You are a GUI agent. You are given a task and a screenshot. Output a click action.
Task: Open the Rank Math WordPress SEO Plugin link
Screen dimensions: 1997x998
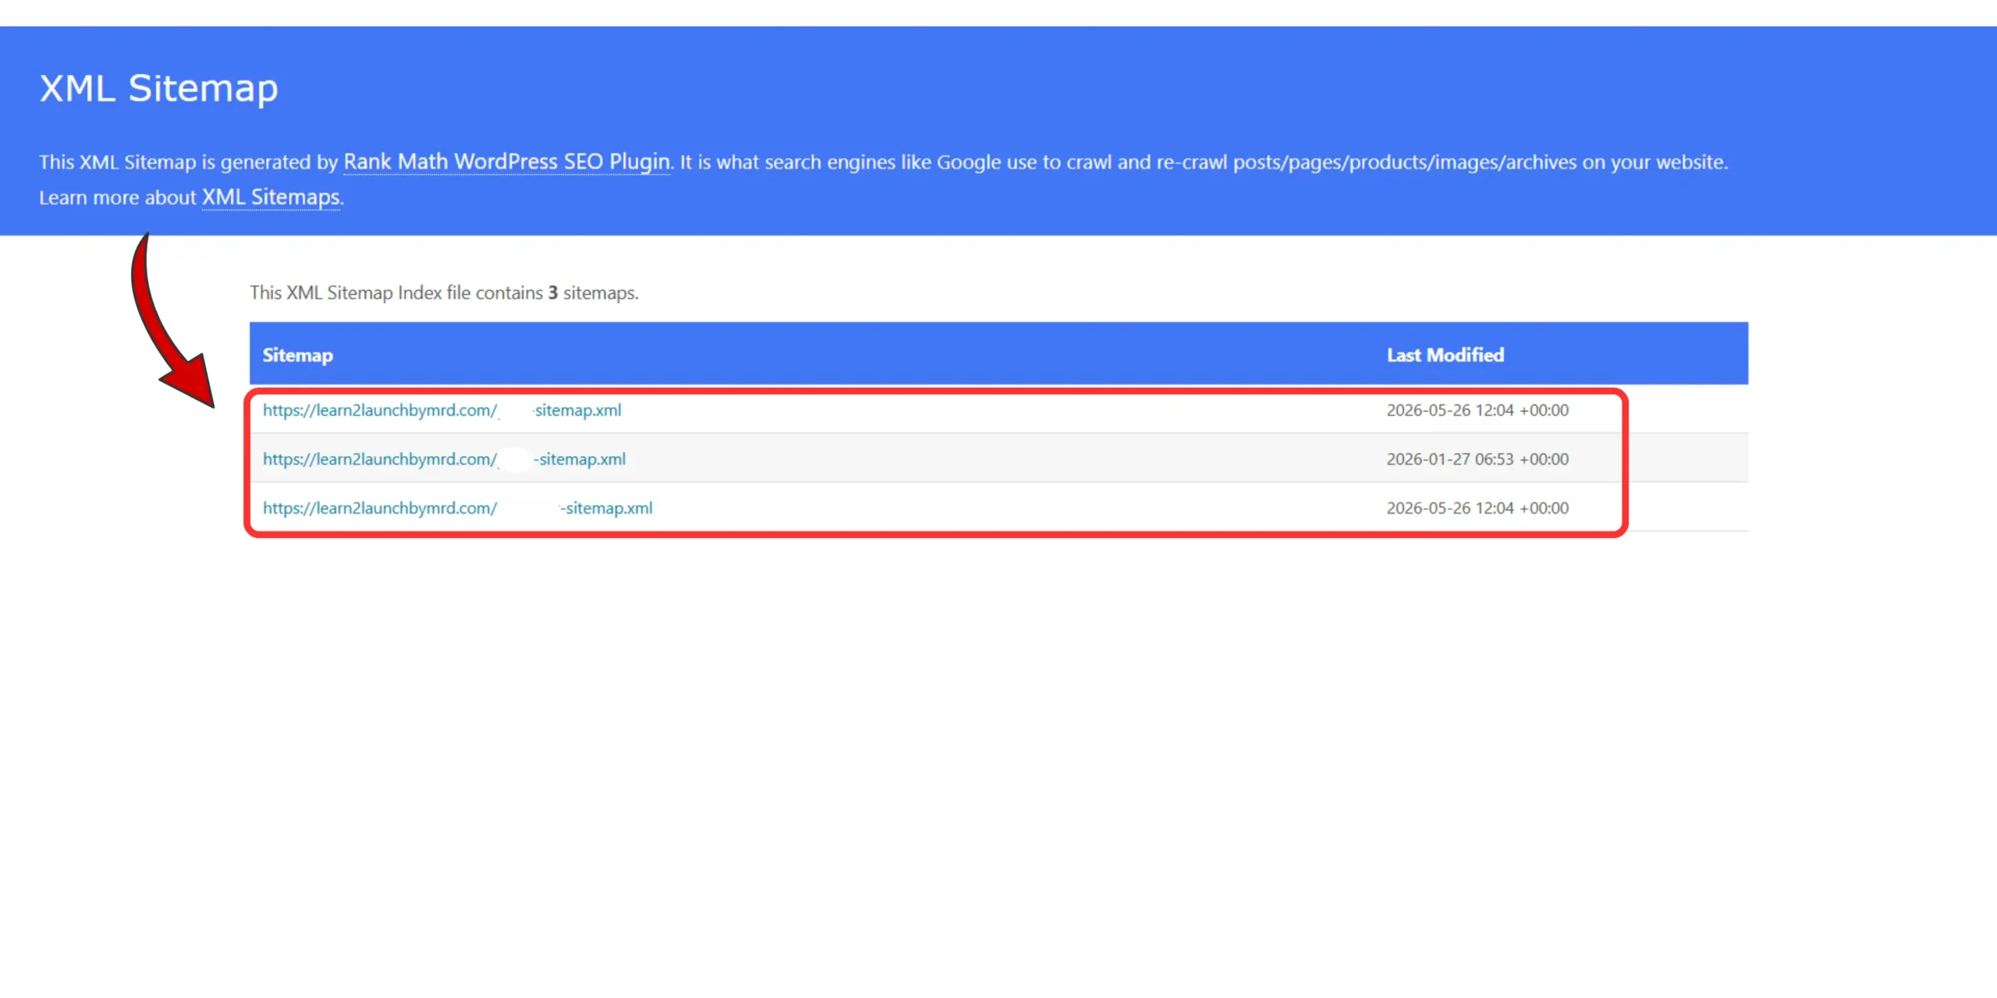[506, 162]
